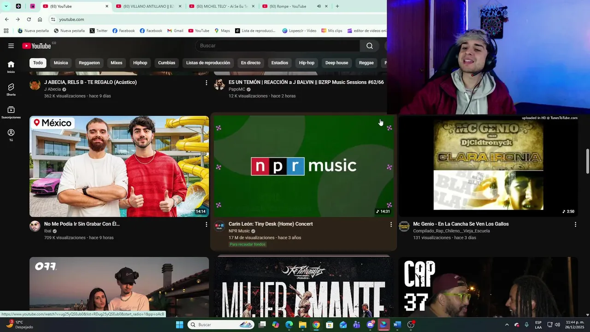The width and height of the screenshot is (590, 332).
Task: Open a new browser tab
Action: coord(337,6)
